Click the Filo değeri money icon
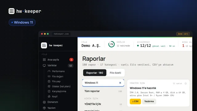The width and height of the screenshot is (197, 111). pos(49,76)
